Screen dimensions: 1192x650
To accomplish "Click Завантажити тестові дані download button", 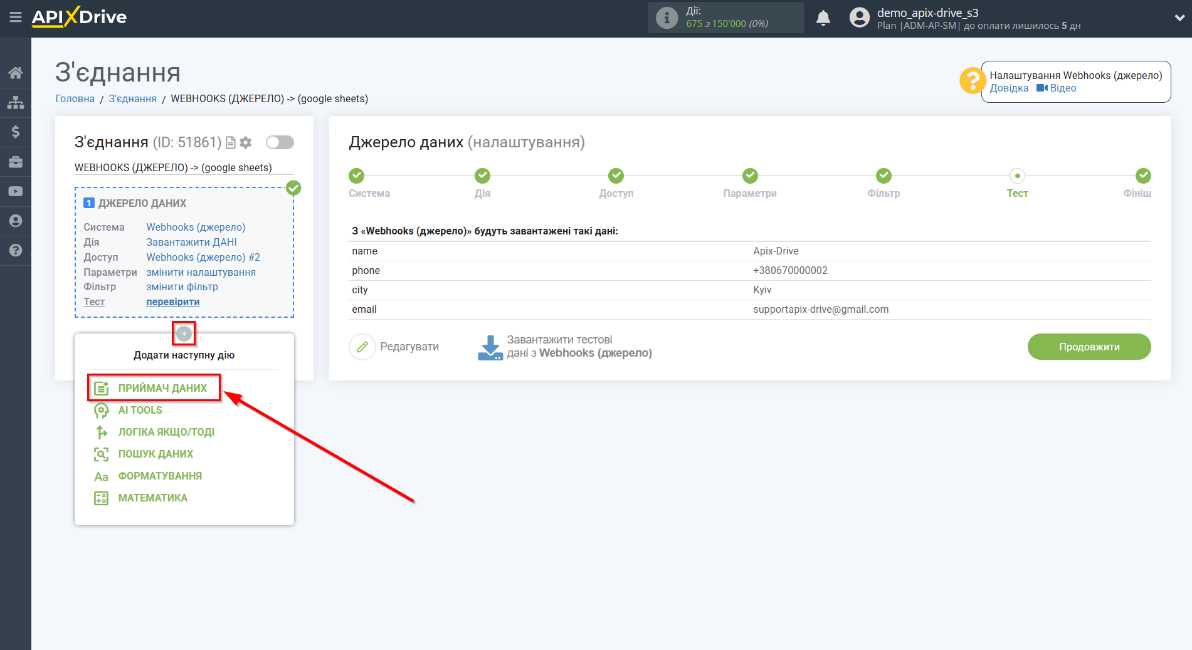I will click(564, 347).
